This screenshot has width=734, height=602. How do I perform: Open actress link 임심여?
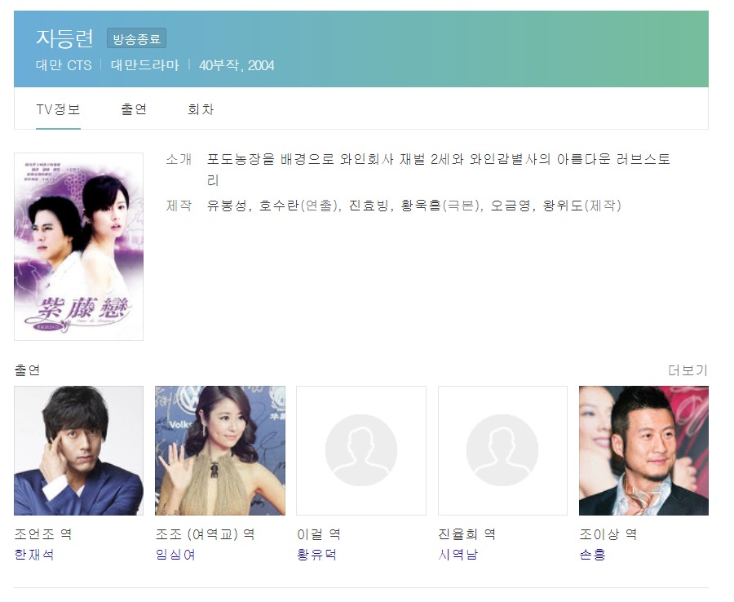pos(175,555)
